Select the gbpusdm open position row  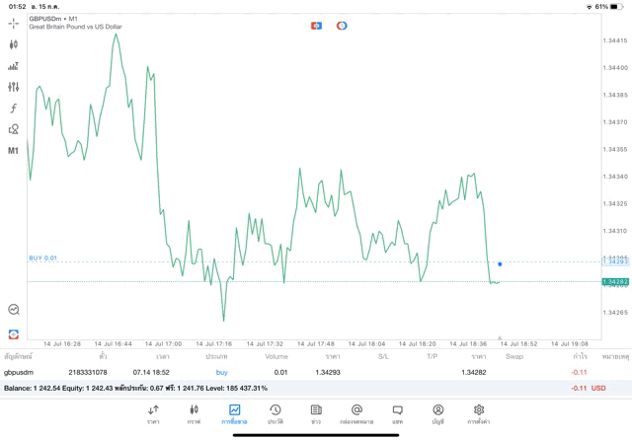tap(296, 372)
